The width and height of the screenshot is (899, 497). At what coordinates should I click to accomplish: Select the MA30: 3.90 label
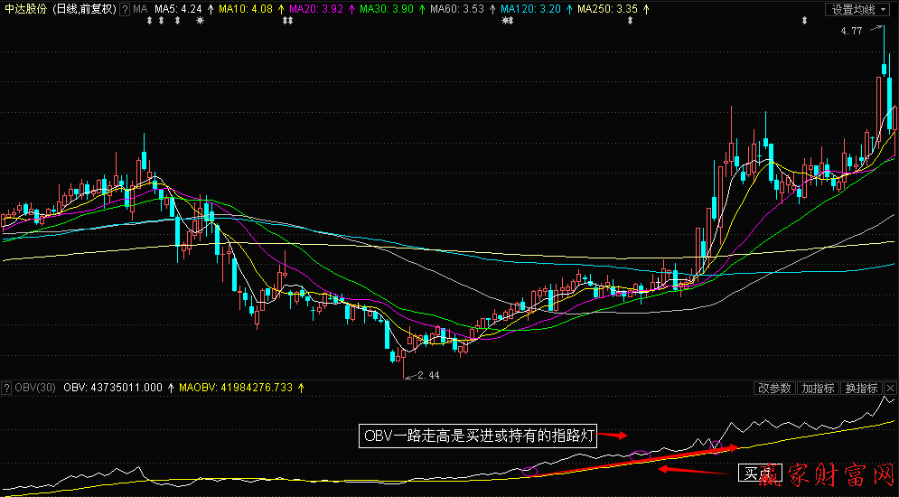click(387, 9)
